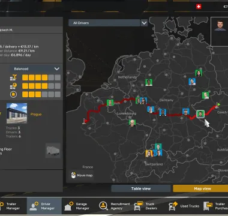Viewport: 228px width, 216px height.
Task: Select the green-background driver left of the start flag
Action: (205, 95)
